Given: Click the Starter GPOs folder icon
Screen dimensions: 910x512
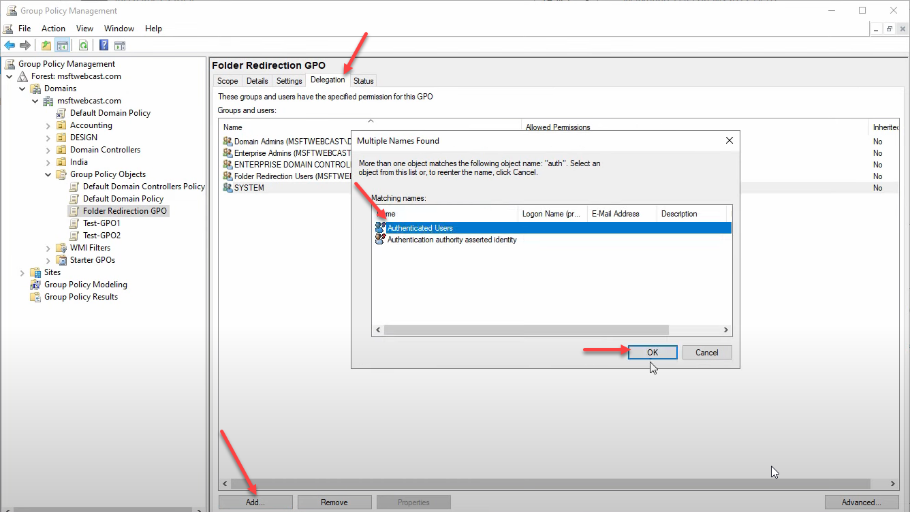Looking at the screenshot, I should click(x=61, y=260).
